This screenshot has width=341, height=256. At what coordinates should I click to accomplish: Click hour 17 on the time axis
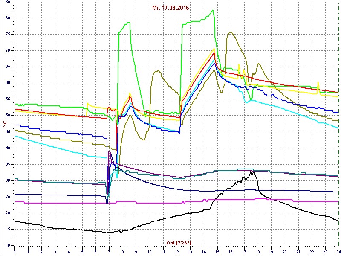[x=244, y=251]
